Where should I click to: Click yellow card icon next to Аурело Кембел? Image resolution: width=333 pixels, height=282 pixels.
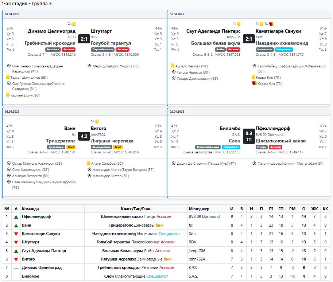pos(173,66)
